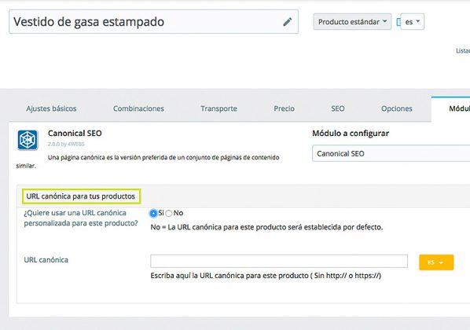Click the URL canónica input field

click(x=279, y=261)
